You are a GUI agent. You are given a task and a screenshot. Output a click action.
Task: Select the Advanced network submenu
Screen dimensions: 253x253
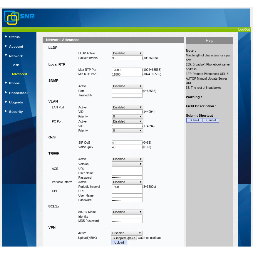tap(19, 74)
